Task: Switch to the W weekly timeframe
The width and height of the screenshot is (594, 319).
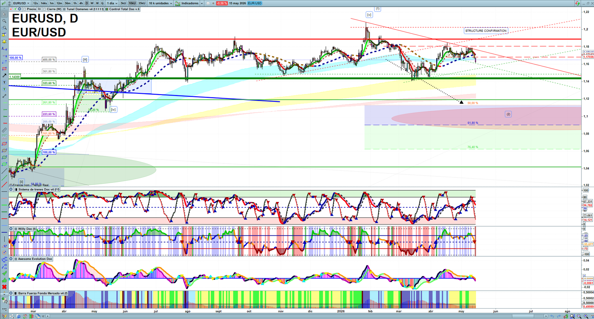Action: [x=92, y=3]
